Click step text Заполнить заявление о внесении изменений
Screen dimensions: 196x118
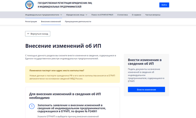pyautogui.click(x=72, y=108)
